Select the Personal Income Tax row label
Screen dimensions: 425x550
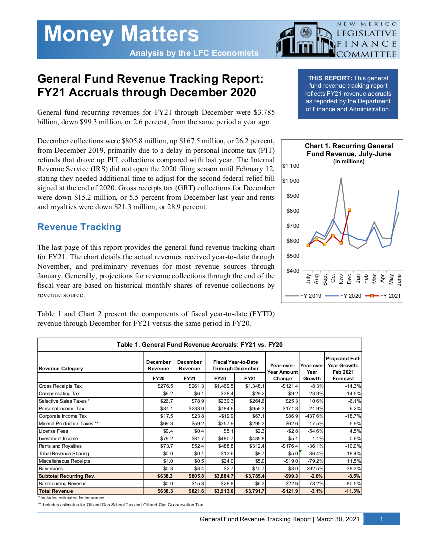tap(62, 409)
